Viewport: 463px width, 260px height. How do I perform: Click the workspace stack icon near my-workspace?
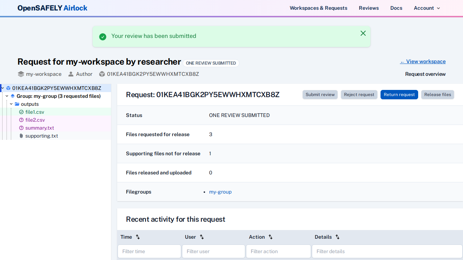pyautogui.click(x=21, y=74)
